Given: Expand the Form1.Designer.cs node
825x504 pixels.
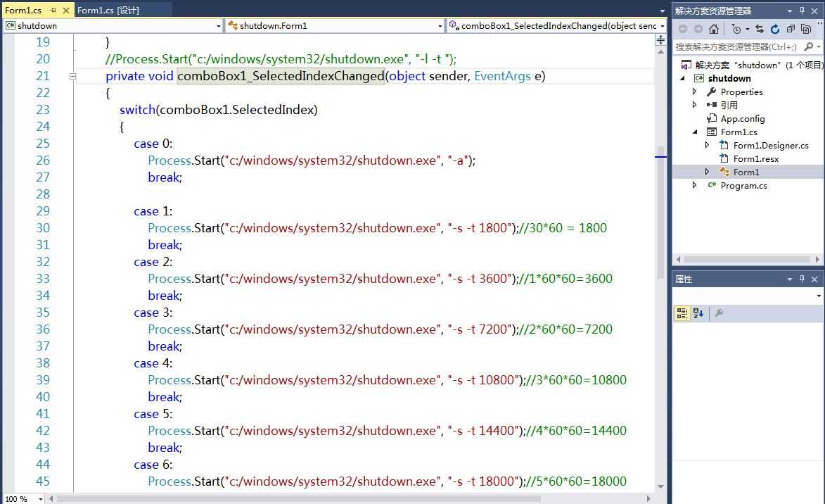Looking at the screenshot, I should [x=707, y=145].
